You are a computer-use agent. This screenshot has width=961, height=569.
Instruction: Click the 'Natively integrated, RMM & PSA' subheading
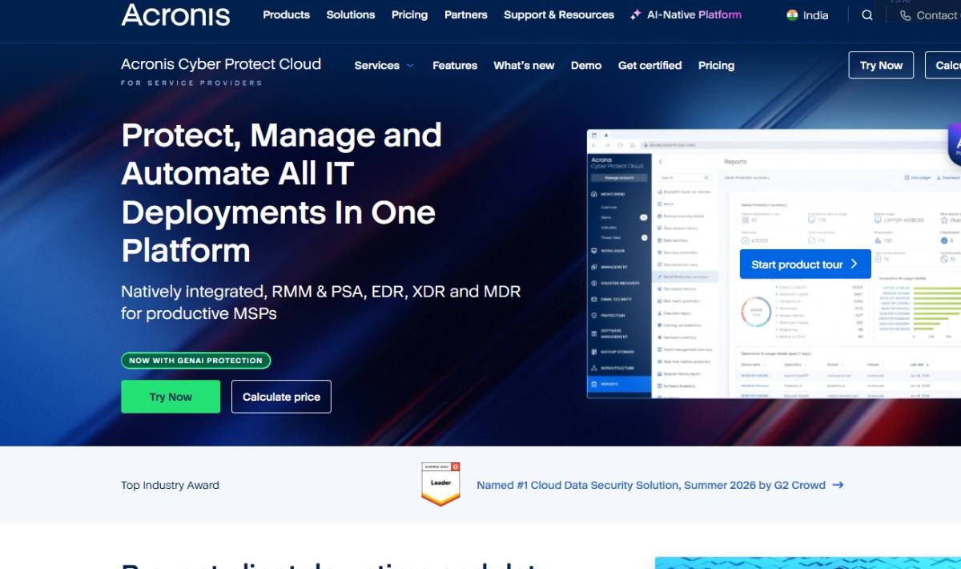click(321, 302)
